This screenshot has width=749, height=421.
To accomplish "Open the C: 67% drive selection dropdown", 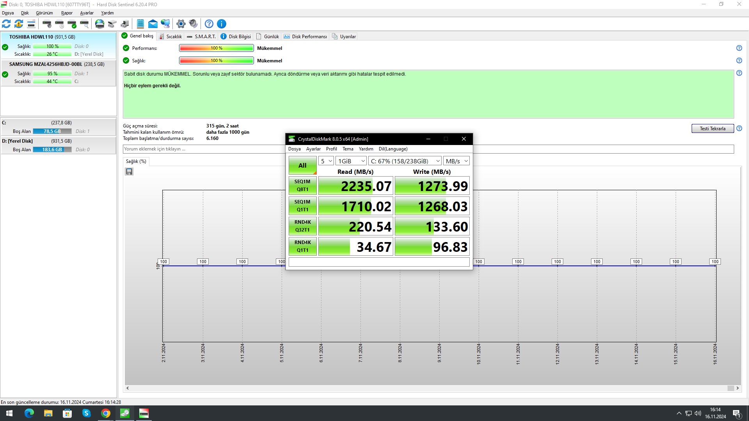I will pyautogui.click(x=405, y=161).
